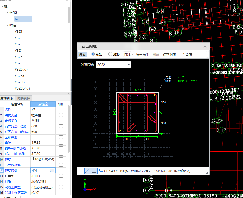Image resolution: width=243 pixels, height=198 pixels.
Task: Click the 删除 toolbar button
Action: [x=156, y=55]
